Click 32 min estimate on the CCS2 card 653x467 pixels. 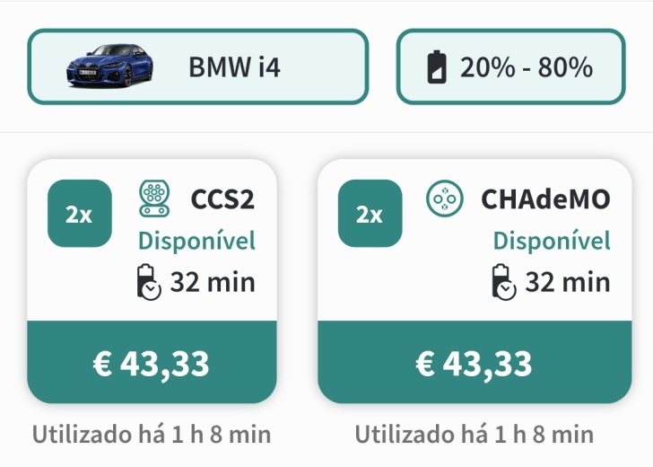[x=213, y=282]
